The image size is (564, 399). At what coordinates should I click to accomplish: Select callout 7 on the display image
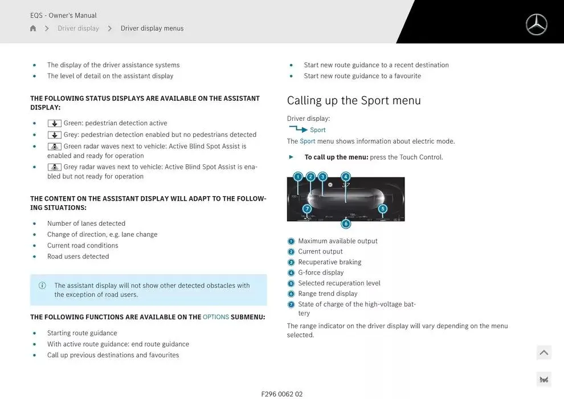(306, 209)
